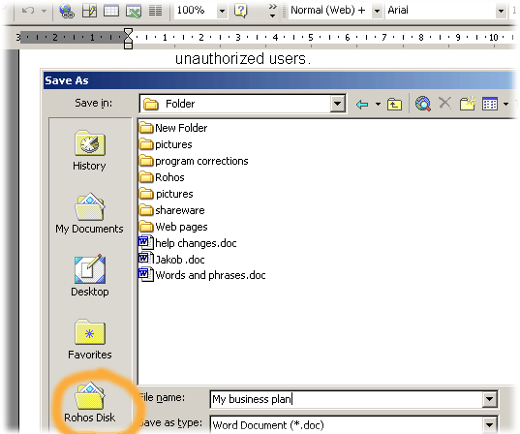Screen dimensions: 520x434
Task: Expand the Save in folder dropdown
Action: pyautogui.click(x=338, y=104)
